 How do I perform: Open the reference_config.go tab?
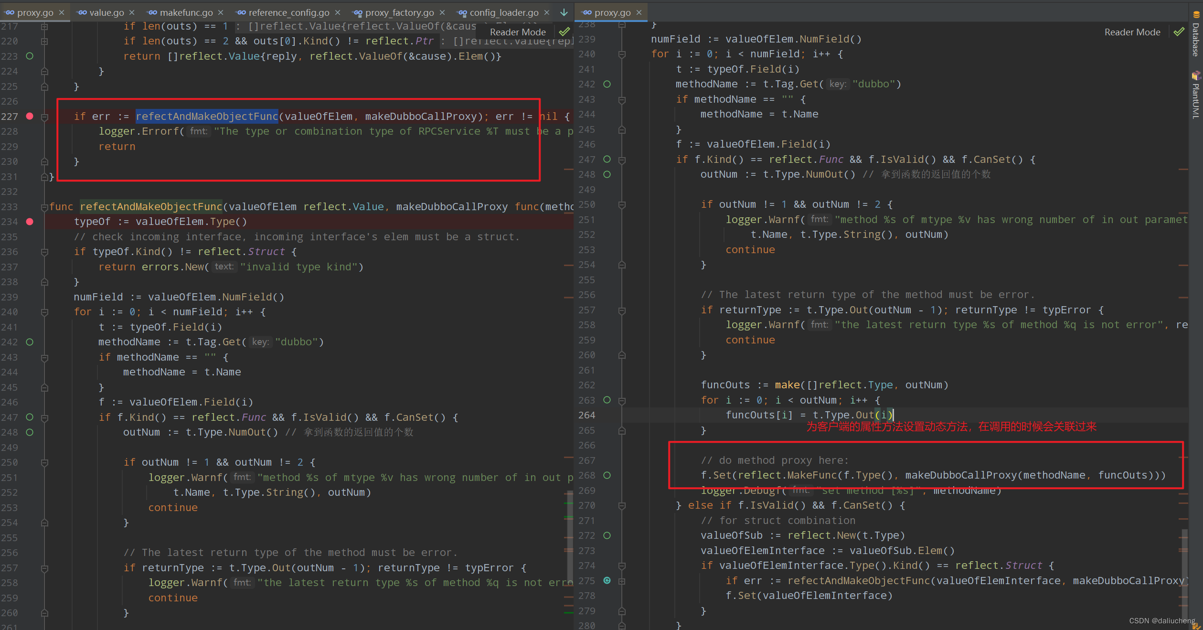289,12
